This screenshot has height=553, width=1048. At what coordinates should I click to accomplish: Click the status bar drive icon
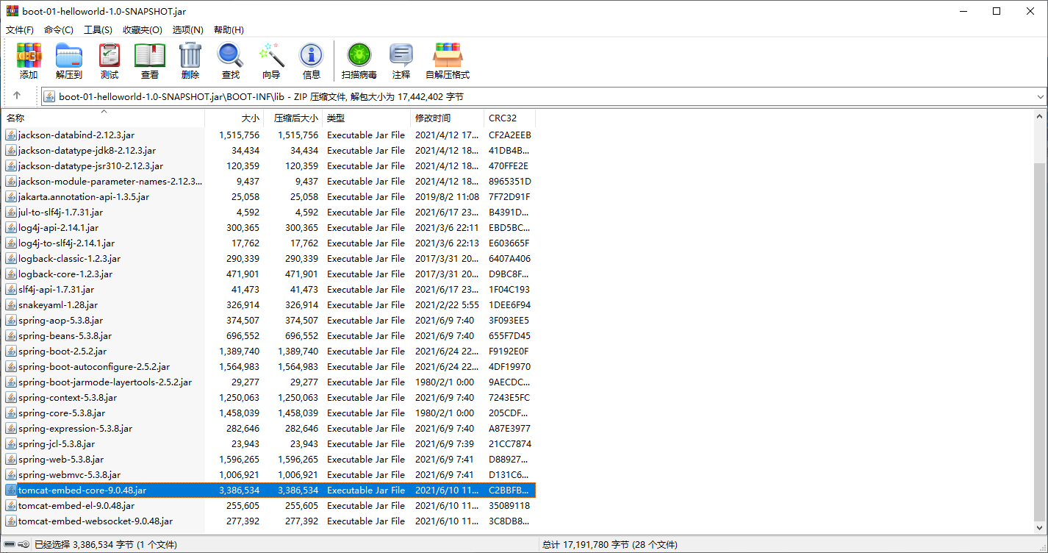10,545
